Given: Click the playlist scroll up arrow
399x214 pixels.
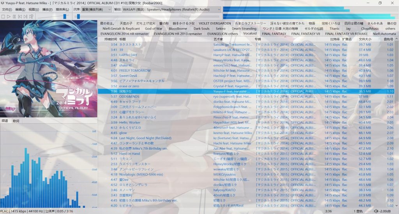Looking at the screenshot, I should [396, 39].
